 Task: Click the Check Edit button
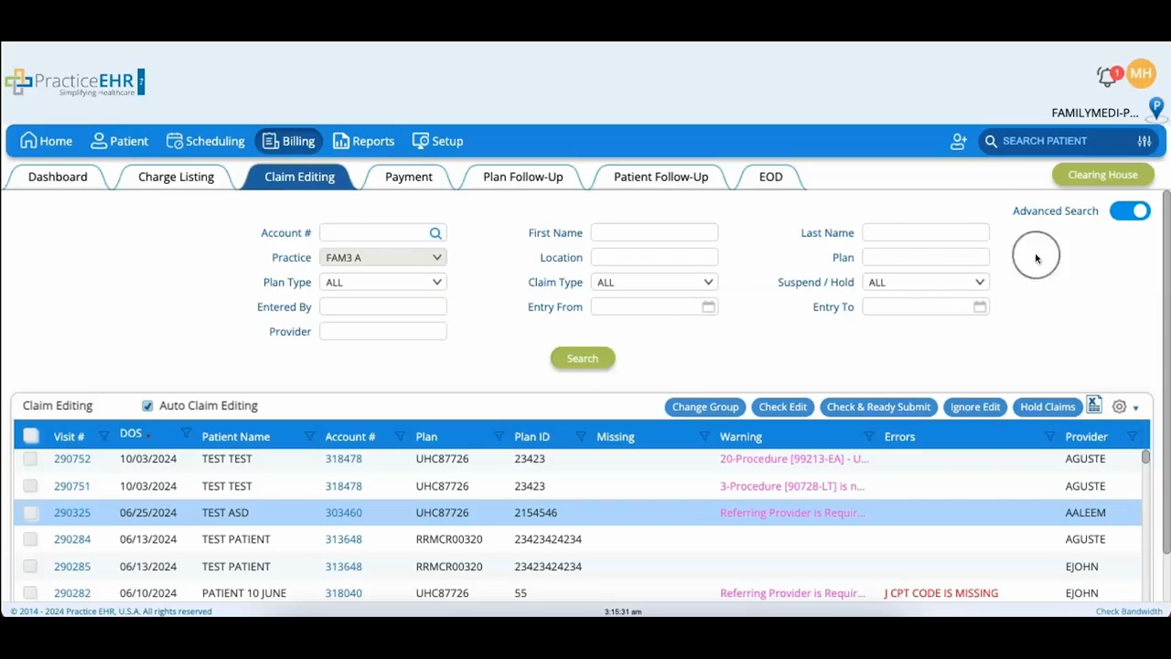(x=783, y=407)
